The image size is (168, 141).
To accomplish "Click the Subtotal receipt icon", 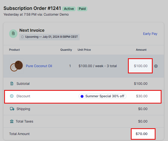I will [x=12, y=84].
